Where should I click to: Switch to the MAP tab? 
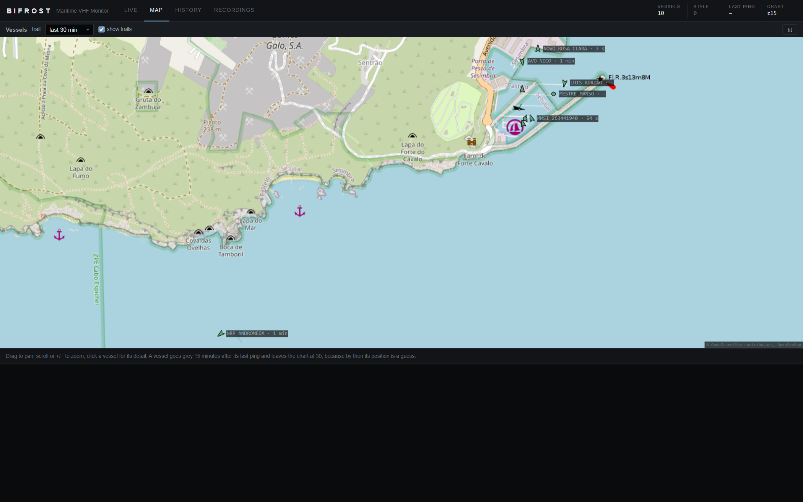pyautogui.click(x=156, y=10)
